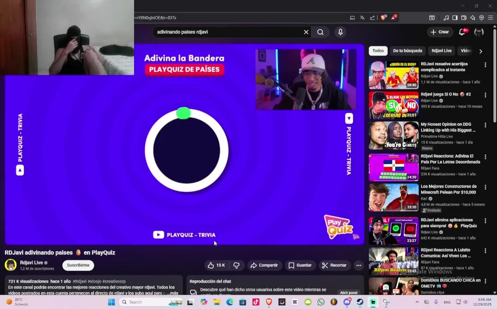Click the Compartir share button
This screenshot has height=309, width=497.
pos(264,265)
